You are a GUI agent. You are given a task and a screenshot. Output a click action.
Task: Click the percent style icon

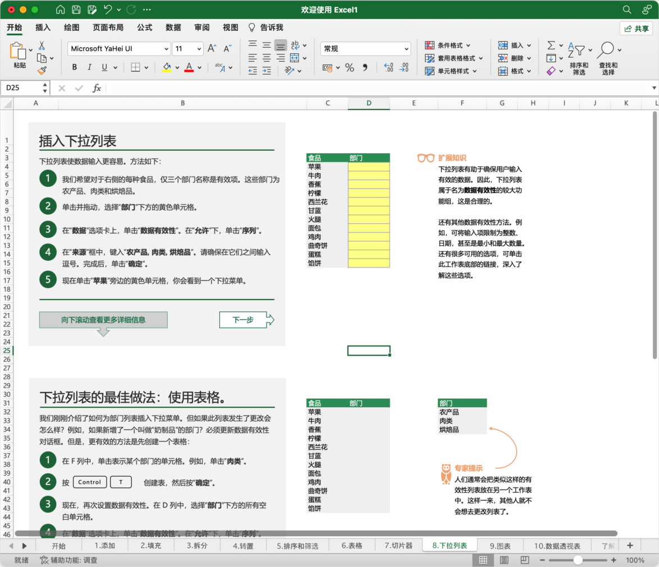pyautogui.click(x=349, y=68)
